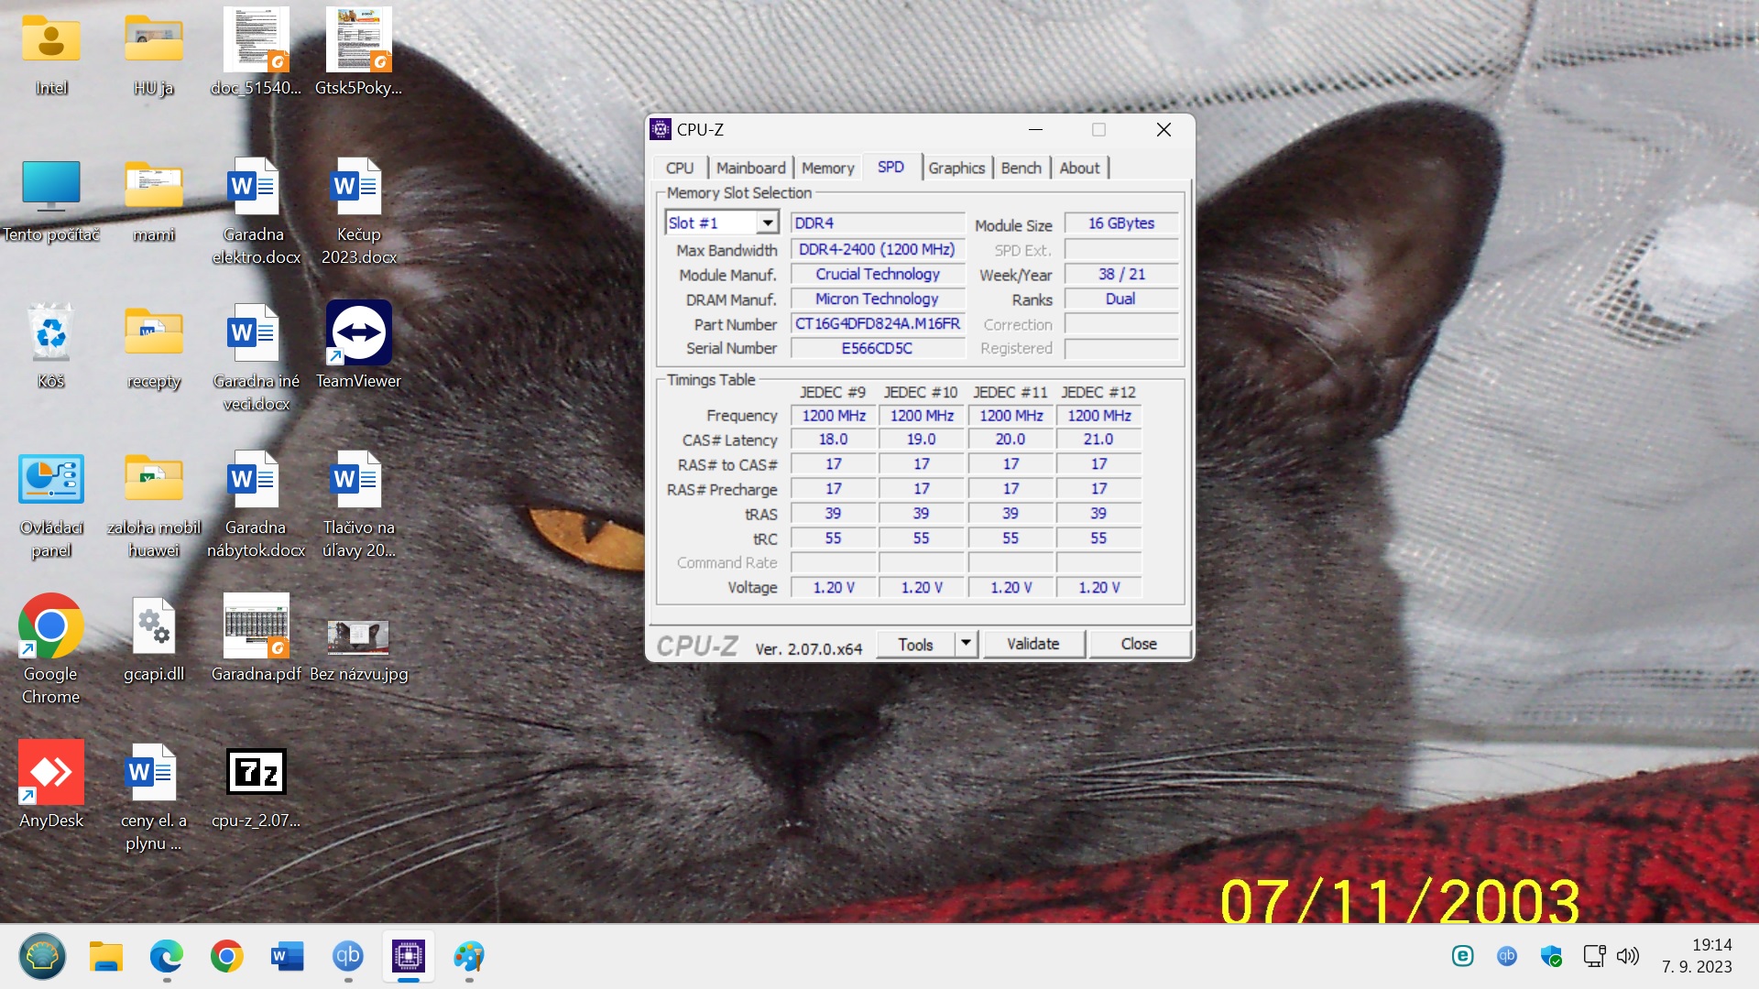The height and width of the screenshot is (989, 1759).
Task: Click the Validate button
Action: (x=1032, y=644)
